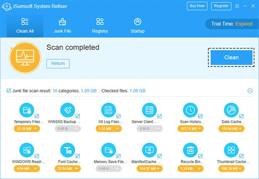The width and height of the screenshot is (259, 179).
Task: Minimize the System Refixer window
Action: tap(245, 6)
